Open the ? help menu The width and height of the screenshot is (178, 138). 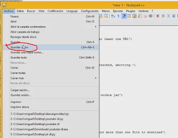coord(152,11)
